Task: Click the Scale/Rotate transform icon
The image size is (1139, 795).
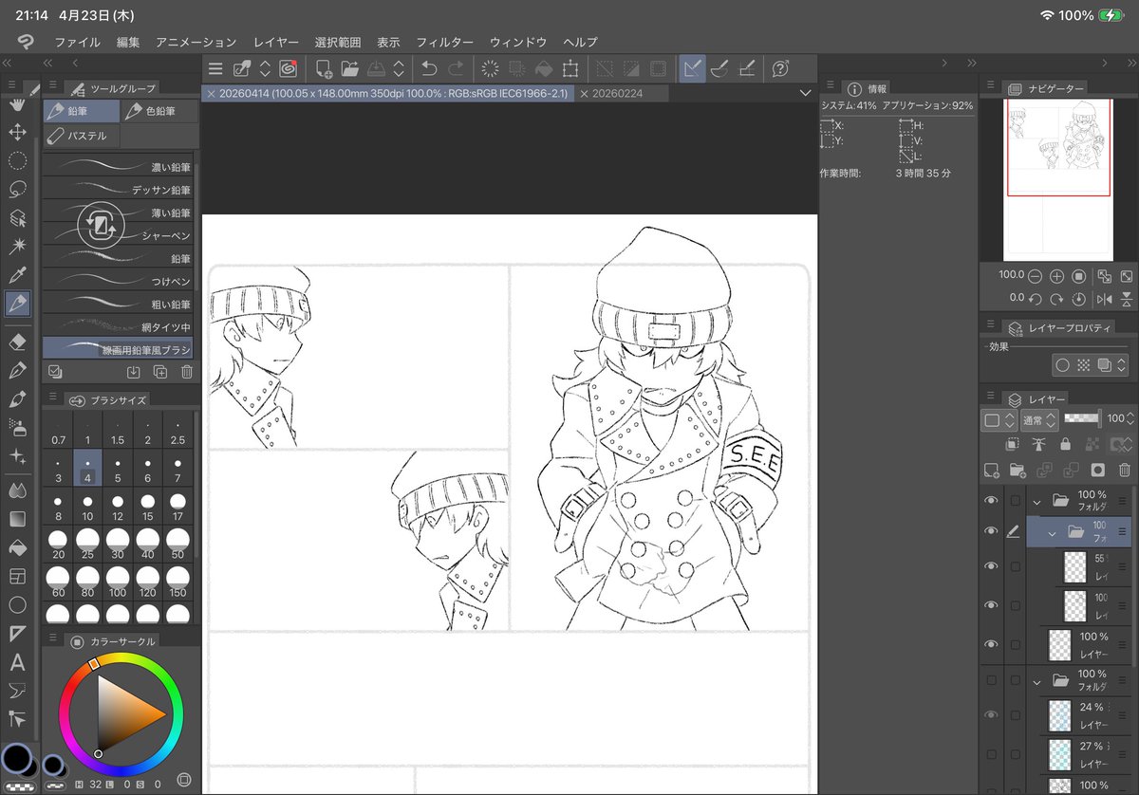Action: pyautogui.click(x=570, y=68)
